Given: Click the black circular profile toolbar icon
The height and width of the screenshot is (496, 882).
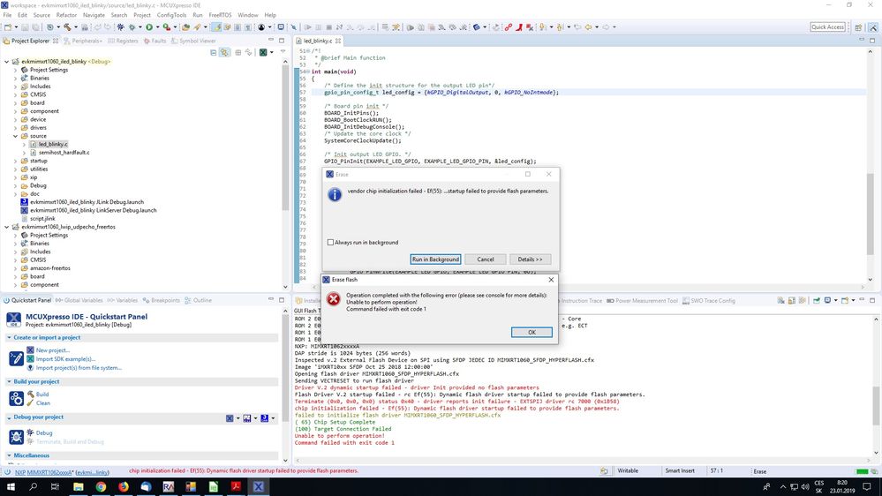Looking at the screenshot, I should (261, 27).
